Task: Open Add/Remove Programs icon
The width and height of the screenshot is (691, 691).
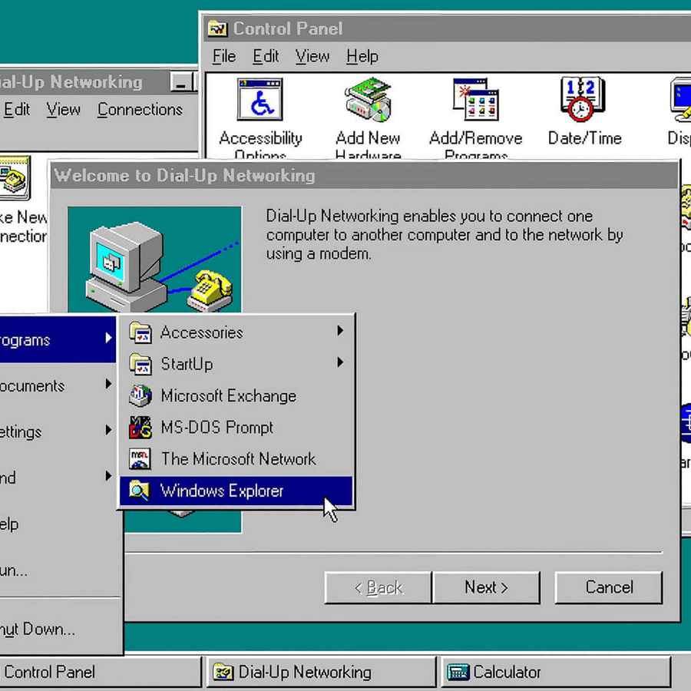Action: (475, 100)
